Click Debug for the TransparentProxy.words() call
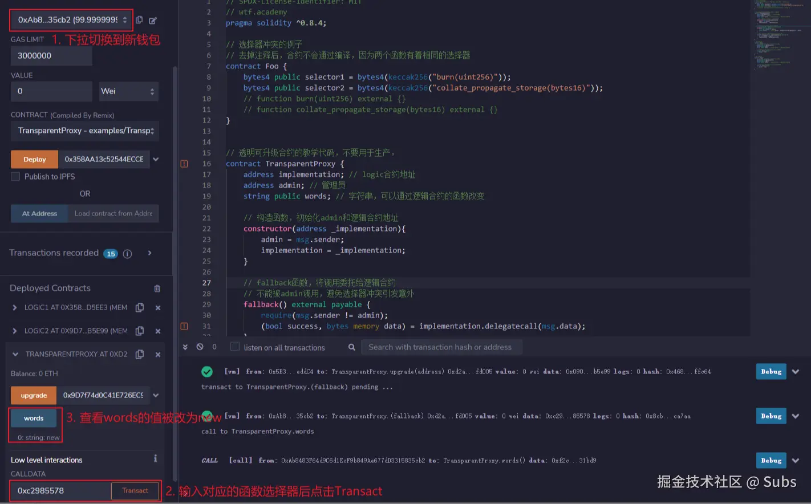This screenshot has width=811, height=504. [771, 461]
